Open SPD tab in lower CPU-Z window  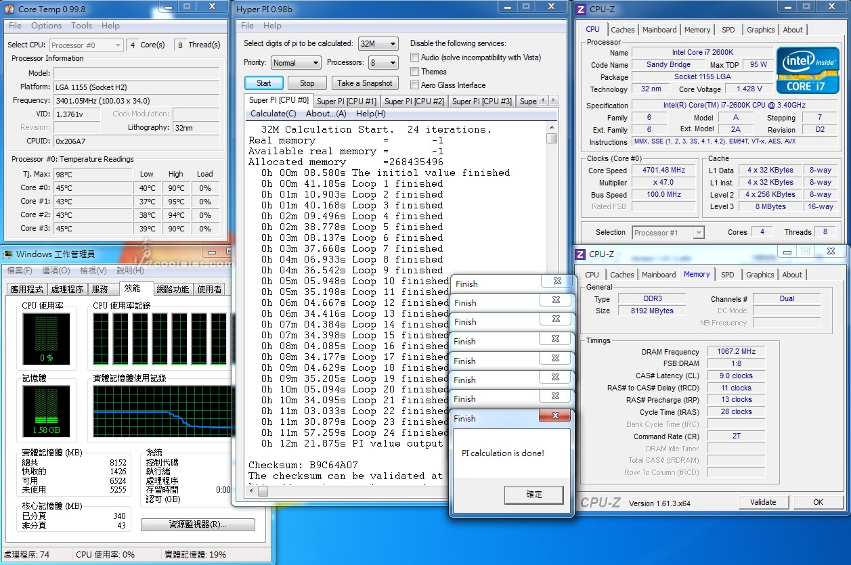coord(727,275)
